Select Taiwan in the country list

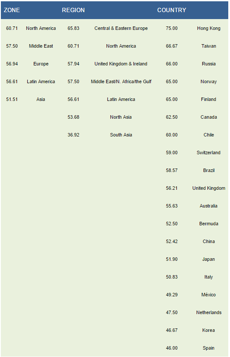tap(209, 46)
